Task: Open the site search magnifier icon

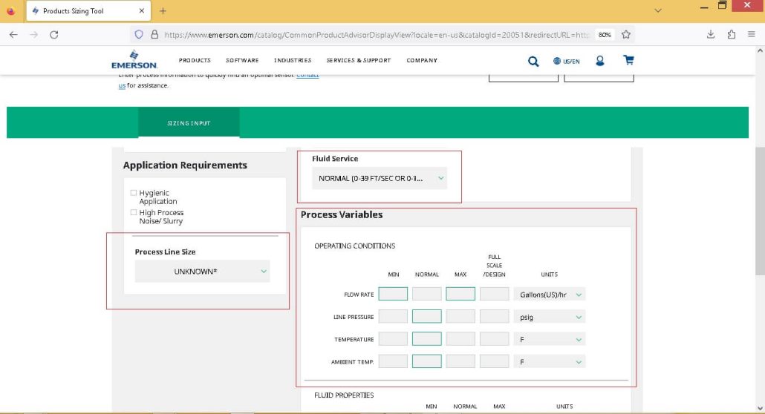Action: [x=533, y=61]
